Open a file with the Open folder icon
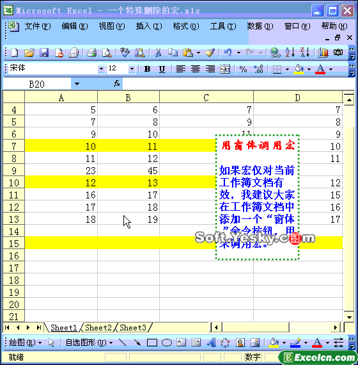The width and height of the screenshot is (358, 365). (29, 53)
